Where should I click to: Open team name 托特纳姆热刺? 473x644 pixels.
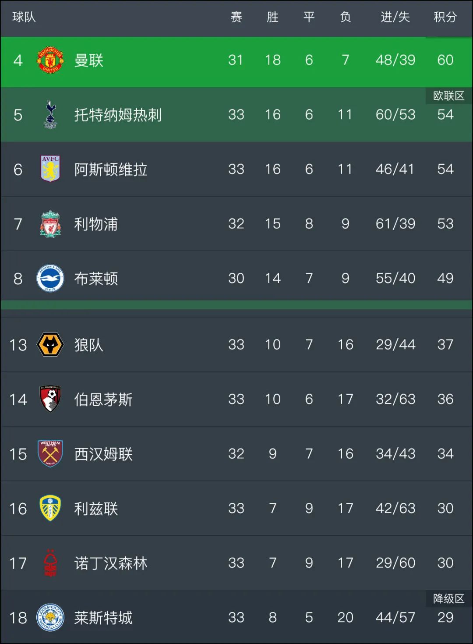click(x=118, y=115)
